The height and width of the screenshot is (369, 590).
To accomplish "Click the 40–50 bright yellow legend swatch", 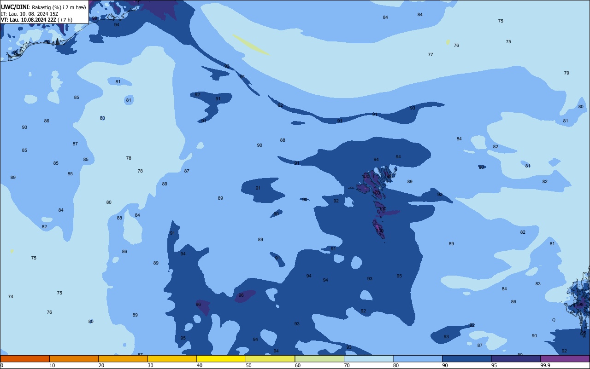I will pos(221,358).
